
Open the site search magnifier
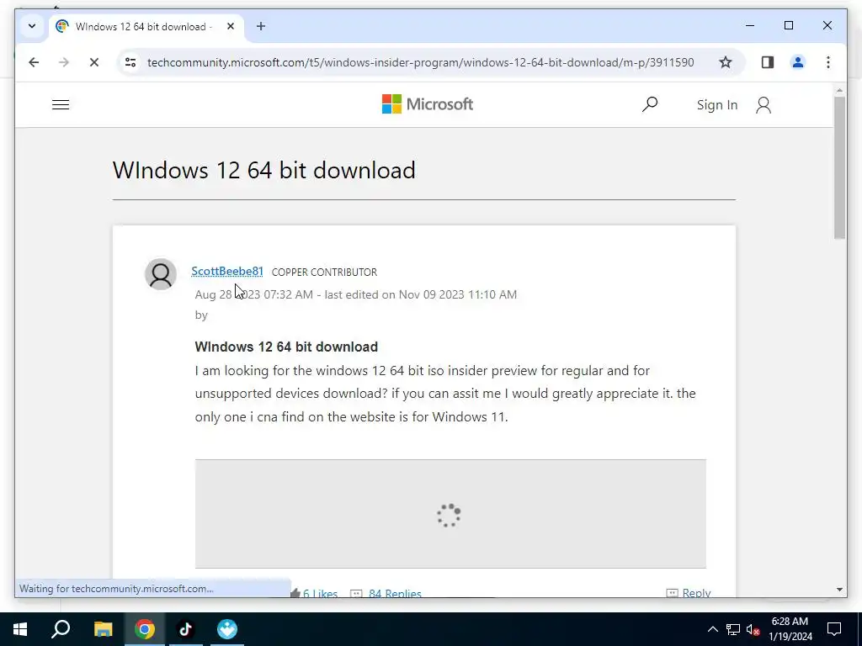click(650, 104)
